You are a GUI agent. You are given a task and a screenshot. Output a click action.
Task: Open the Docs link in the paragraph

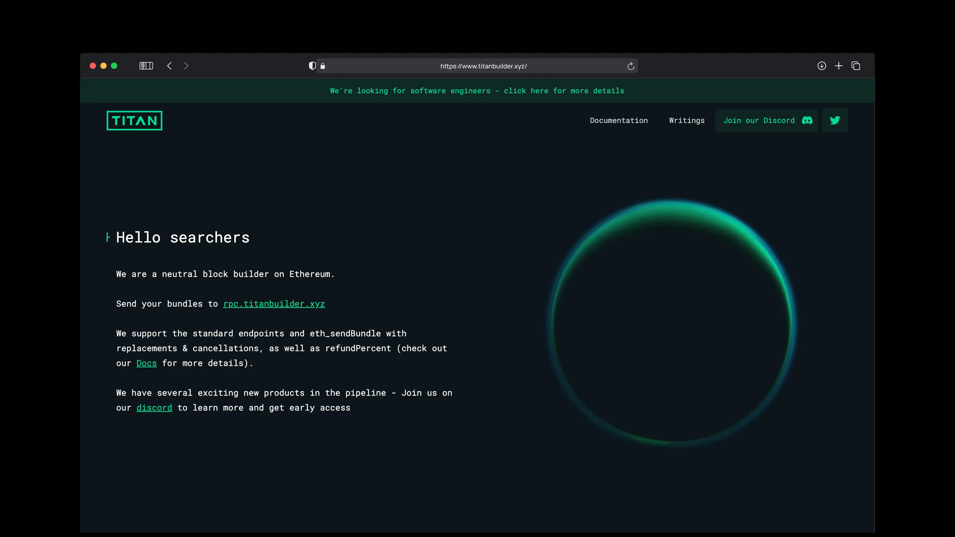(146, 363)
